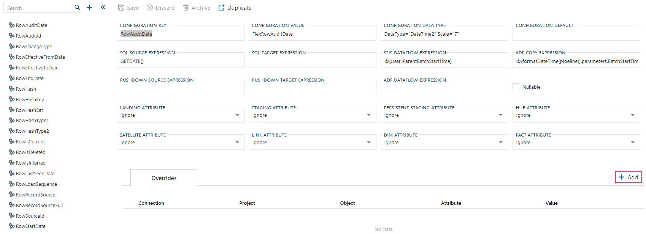Image resolution: width=646 pixels, height=234 pixels.
Task: Open the Satellite Attribute dropdown
Action: click(180, 142)
